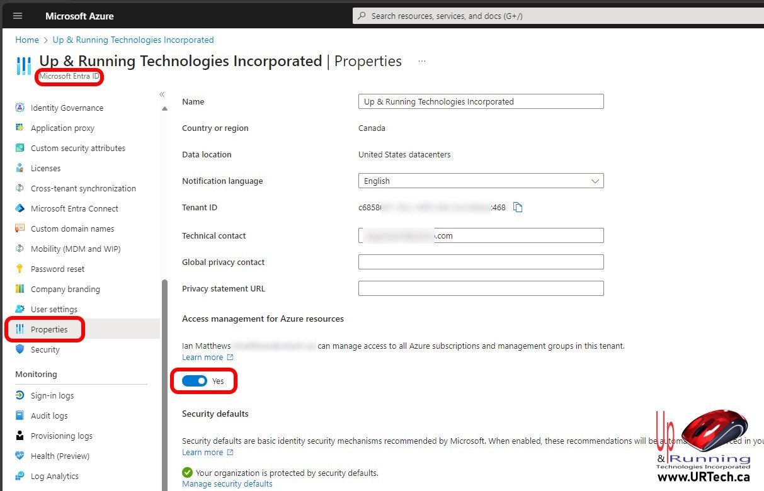Open the Notification language dropdown
The image size is (764, 491).
[x=481, y=181]
